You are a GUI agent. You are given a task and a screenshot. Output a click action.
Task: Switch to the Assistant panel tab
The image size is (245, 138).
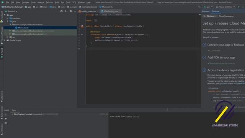(x=206, y=11)
